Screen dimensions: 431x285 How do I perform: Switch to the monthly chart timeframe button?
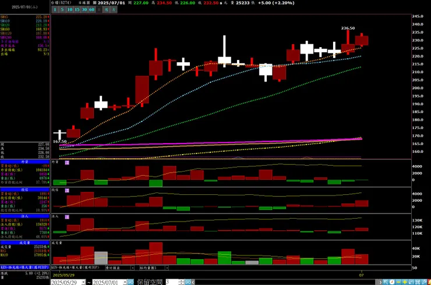click(114, 10)
